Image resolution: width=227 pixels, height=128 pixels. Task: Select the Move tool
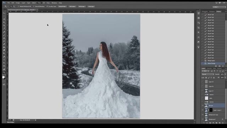[4, 13]
